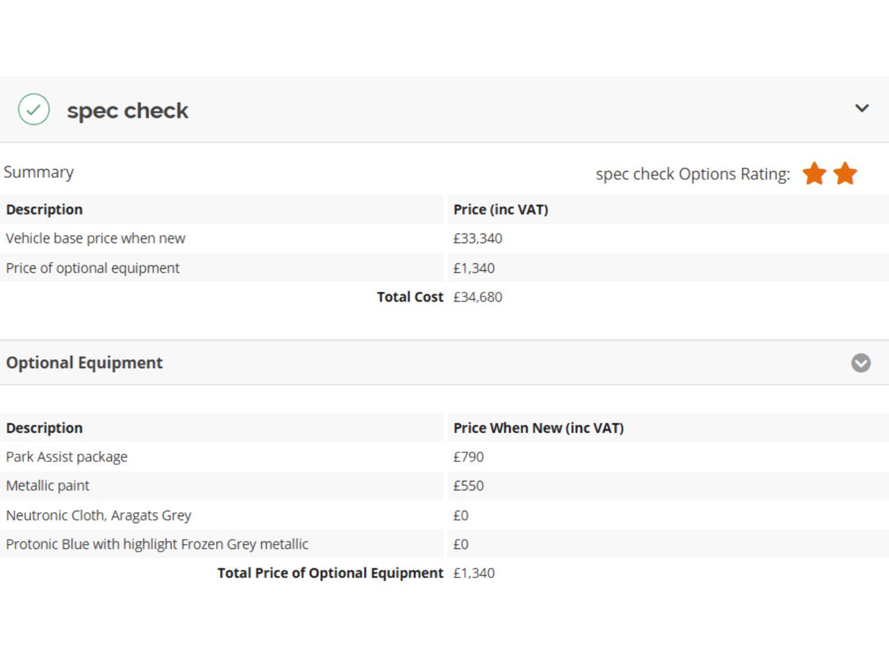Screen dimensions: 889x667
Task: Select the Metallic paint row
Action: pyautogui.click(x=48, y=486)
